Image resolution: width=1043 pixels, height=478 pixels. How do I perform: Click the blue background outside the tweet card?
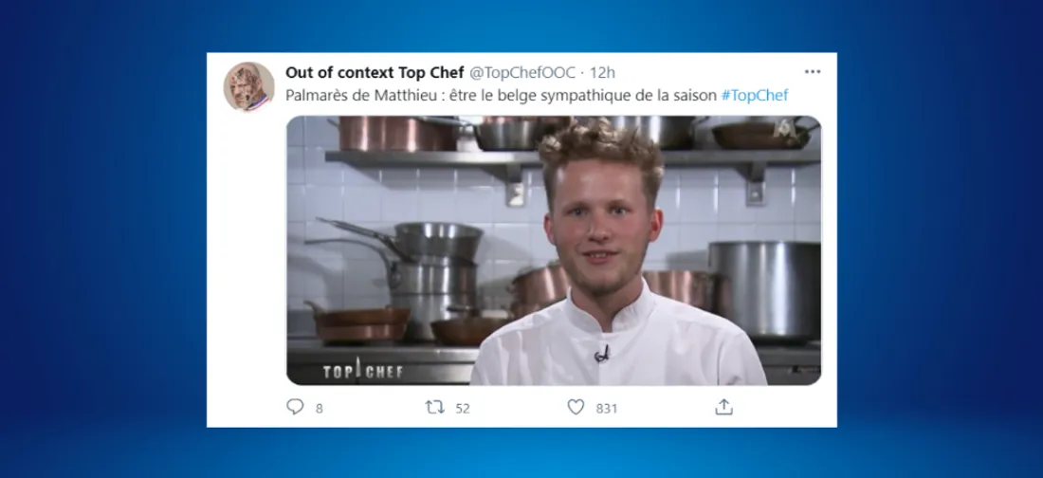click(x=100, y=240)
